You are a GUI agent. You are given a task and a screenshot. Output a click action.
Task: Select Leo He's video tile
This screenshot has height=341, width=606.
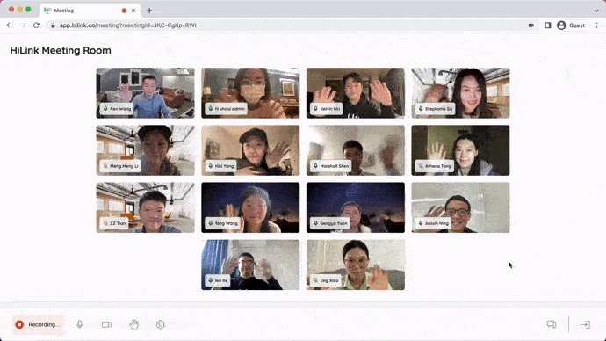[250, 265]
